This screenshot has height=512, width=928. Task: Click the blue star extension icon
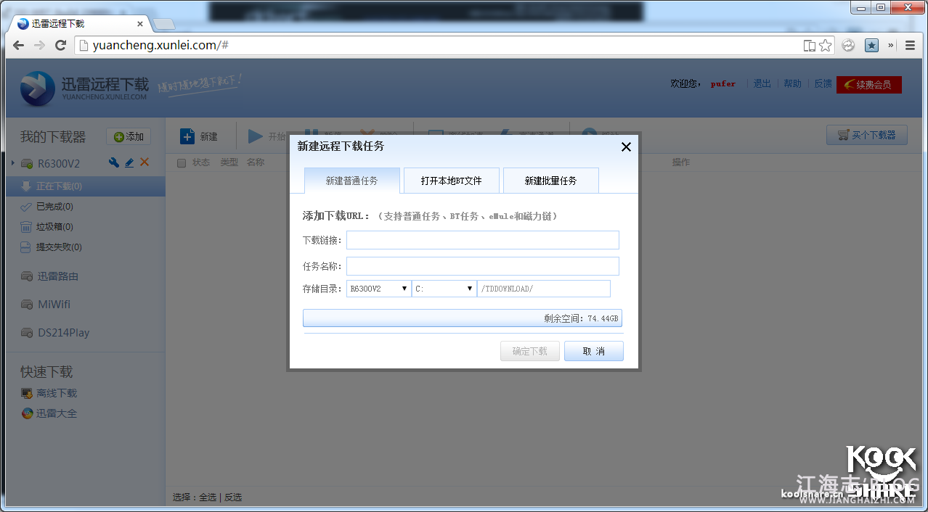coord(871,46)
